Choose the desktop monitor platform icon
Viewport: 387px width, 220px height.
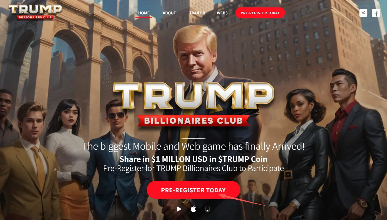coord(207,209)
